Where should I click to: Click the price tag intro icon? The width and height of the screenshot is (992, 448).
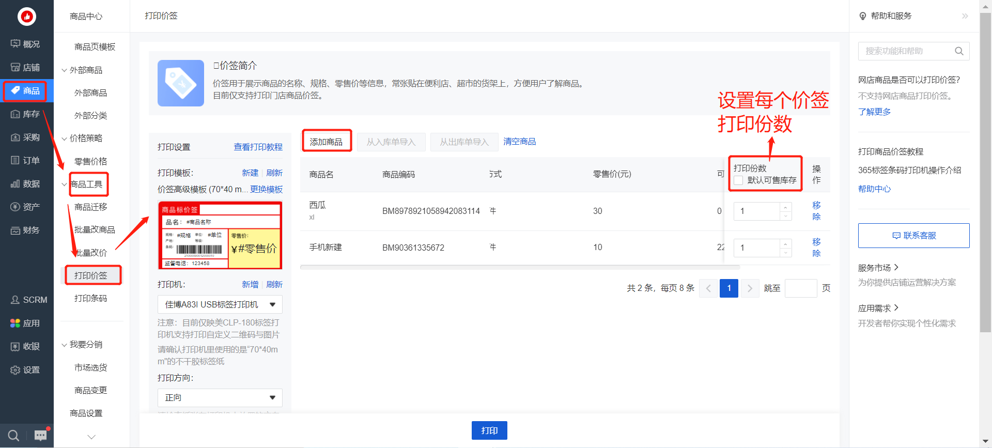click(x=181, y=83)
